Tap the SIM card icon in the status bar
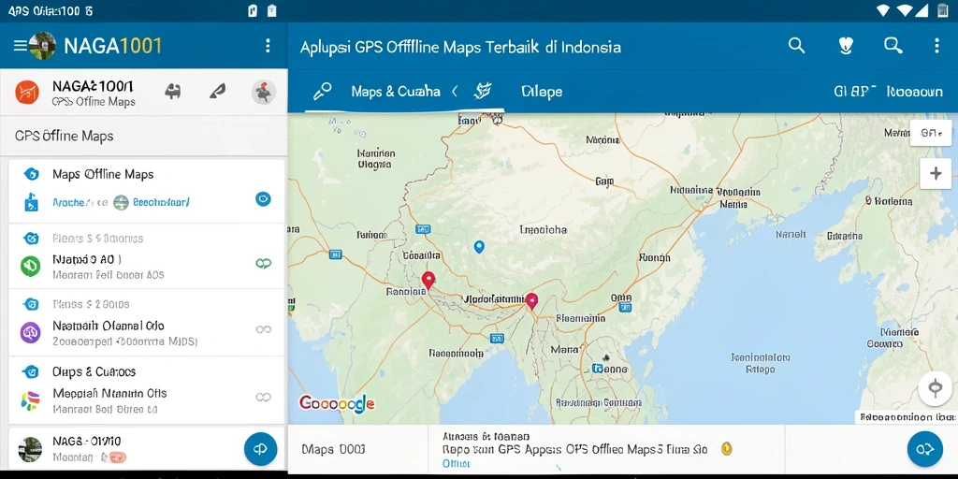The height and width of the screenshot is (479, 958). 253,10
